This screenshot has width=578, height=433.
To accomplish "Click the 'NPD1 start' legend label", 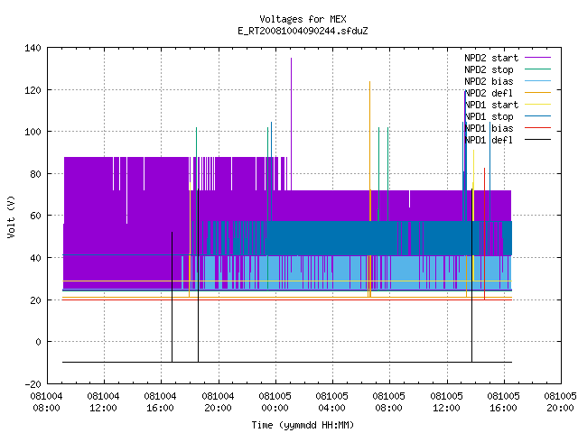I will [491, 105].
